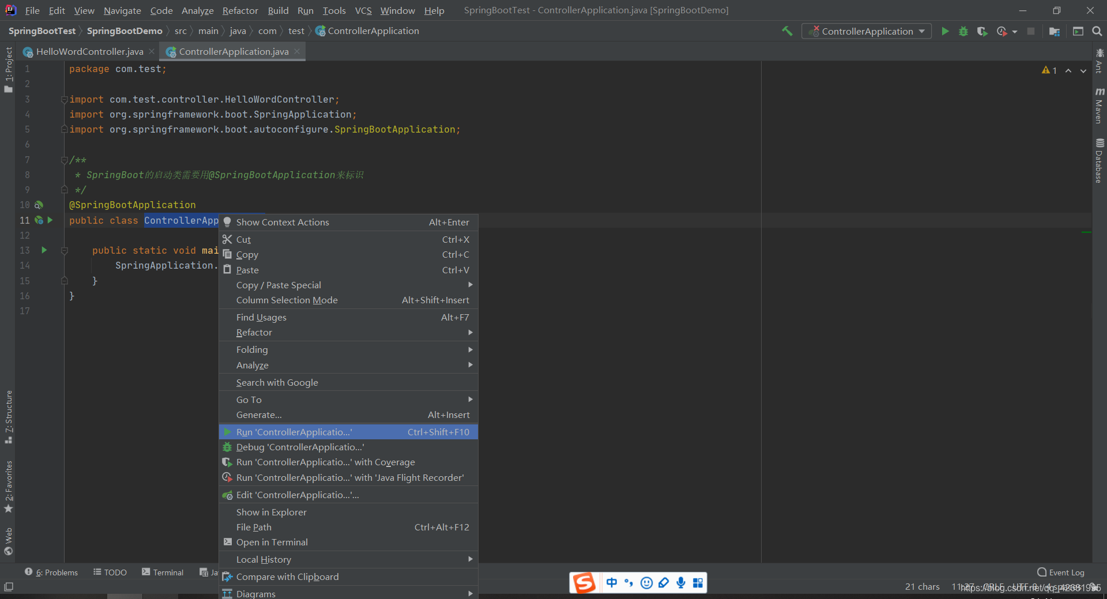Screen dimensions: 1107x599
Task: Choose Compare with Clipboard
Action: 348,577
